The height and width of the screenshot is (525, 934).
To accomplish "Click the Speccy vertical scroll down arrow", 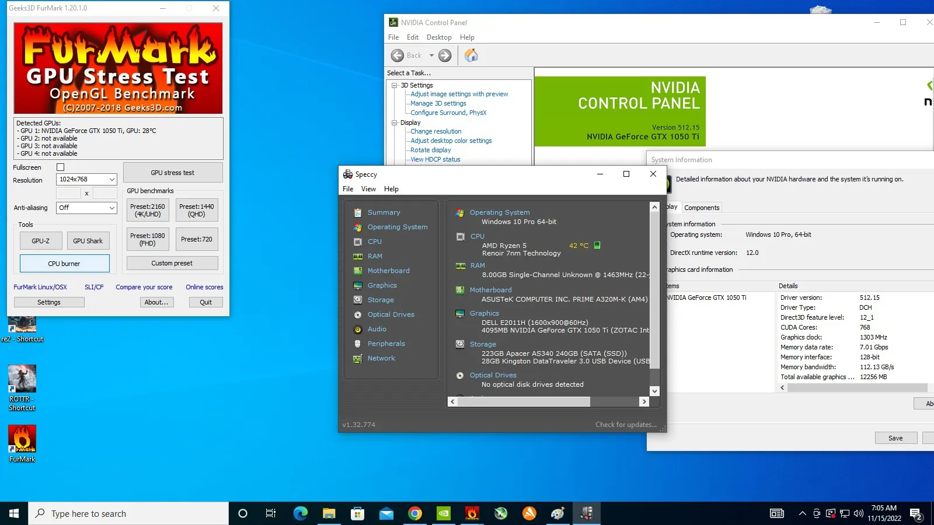I will [x=654, y=391].
